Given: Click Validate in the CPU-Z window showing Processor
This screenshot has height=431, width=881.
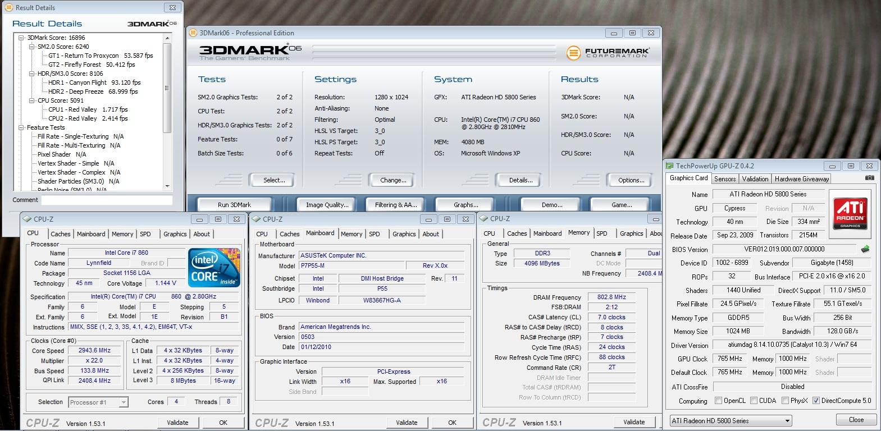Looking at the screenshot, I should point(177,422).
